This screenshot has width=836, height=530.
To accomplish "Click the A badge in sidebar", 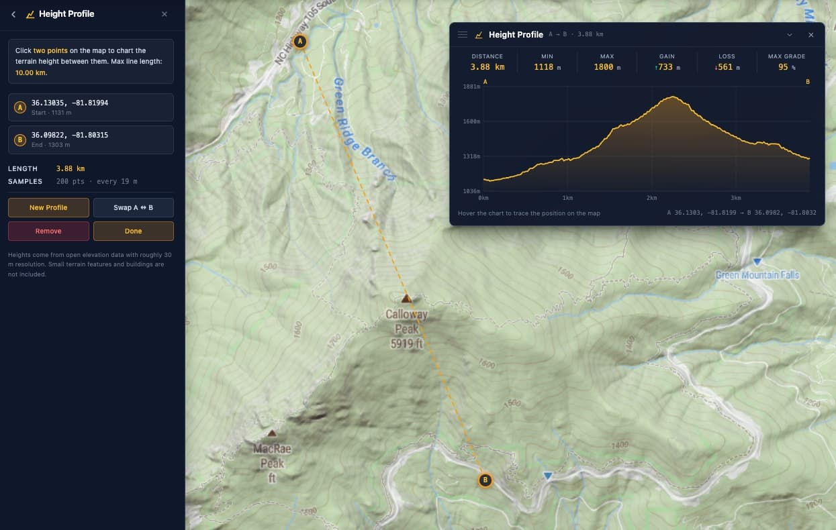I will (20, 107).
